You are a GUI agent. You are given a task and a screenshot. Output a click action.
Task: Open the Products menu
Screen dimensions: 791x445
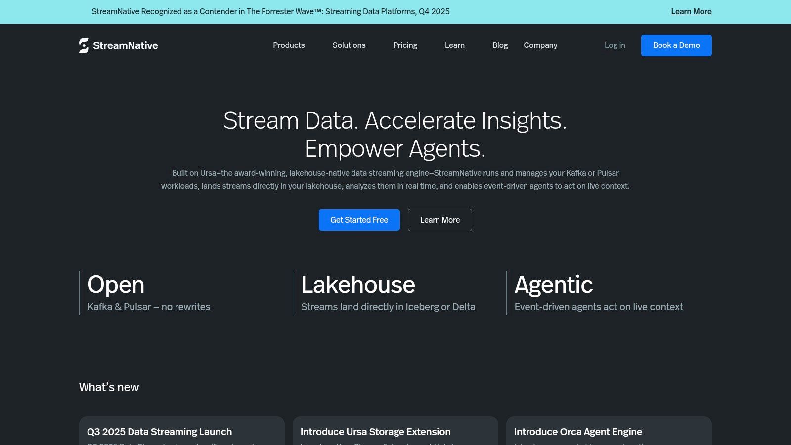coord(289,45)
